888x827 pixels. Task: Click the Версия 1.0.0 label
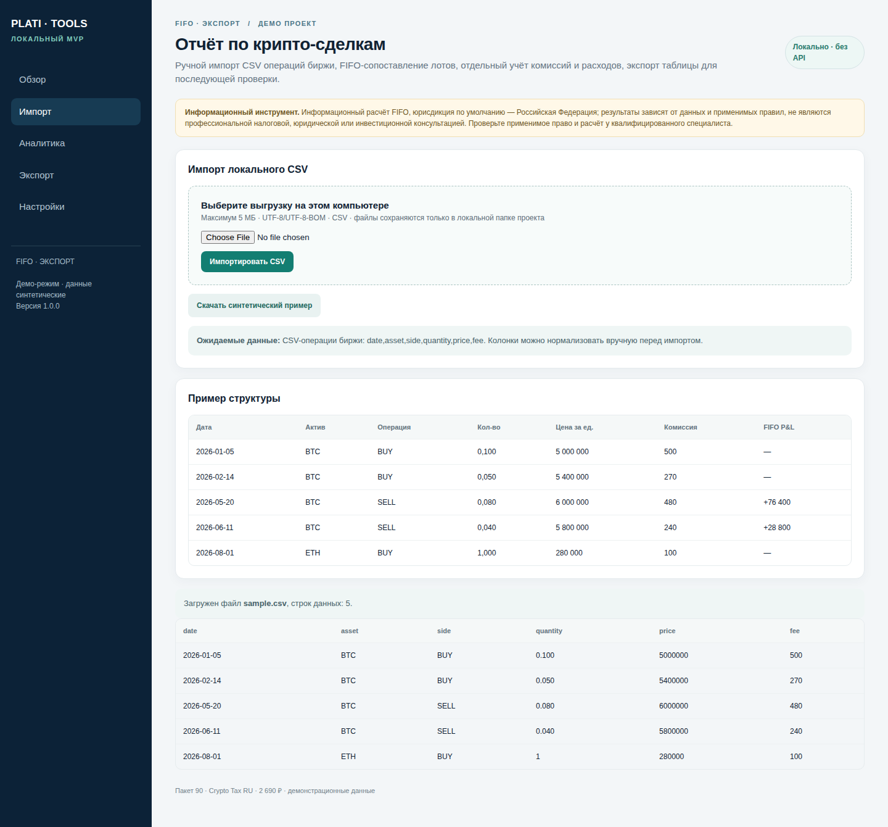click(x=38, y=306)
